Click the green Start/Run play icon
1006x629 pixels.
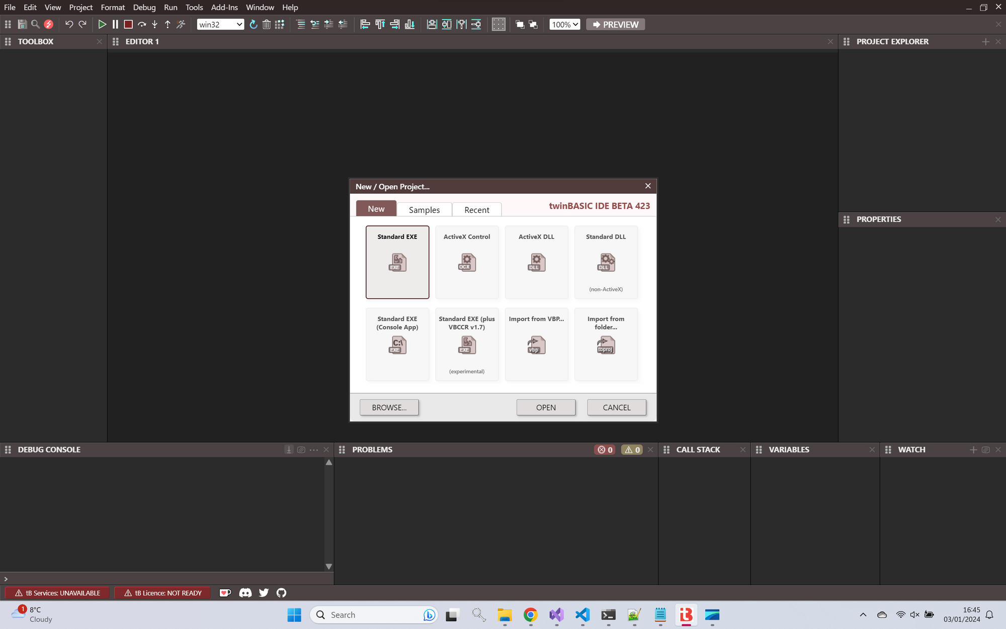pos(102,24)
